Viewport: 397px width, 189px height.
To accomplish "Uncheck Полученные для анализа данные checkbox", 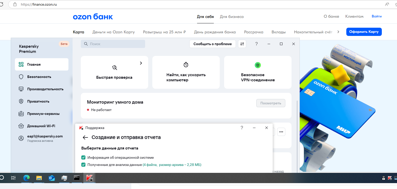I will pyautogui.click(x=83, y=165).
